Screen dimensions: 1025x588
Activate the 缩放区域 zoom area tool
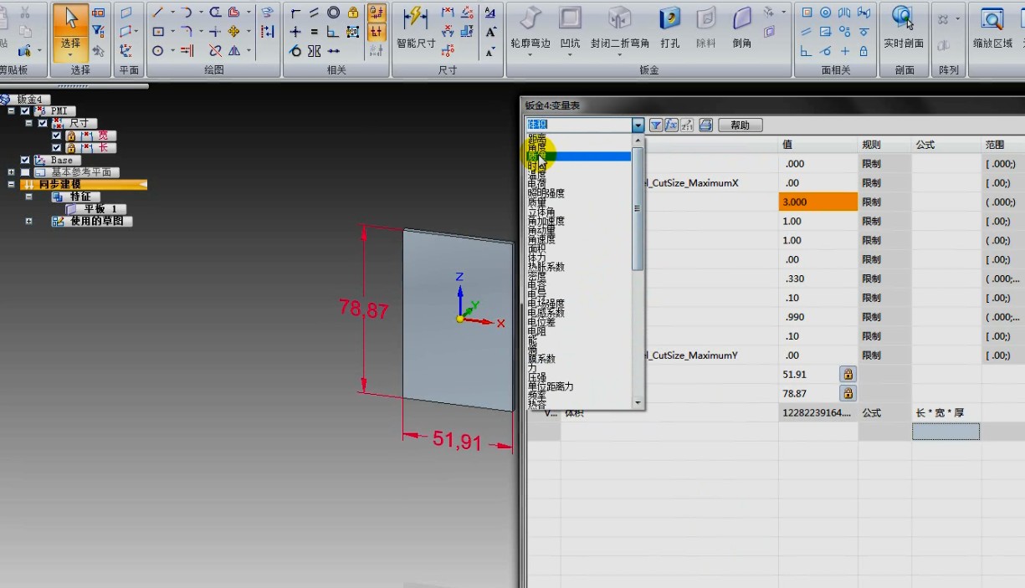pyautogui.click(x=992, y=28)
